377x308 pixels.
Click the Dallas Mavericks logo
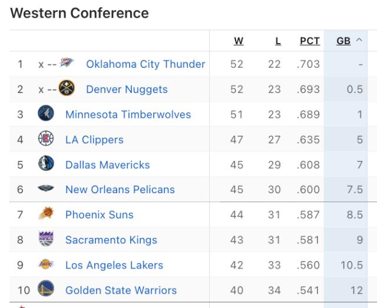pos(45,165)
